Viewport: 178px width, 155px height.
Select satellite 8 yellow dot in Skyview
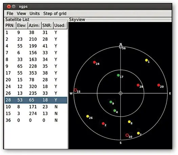click(x=129, y=122)
